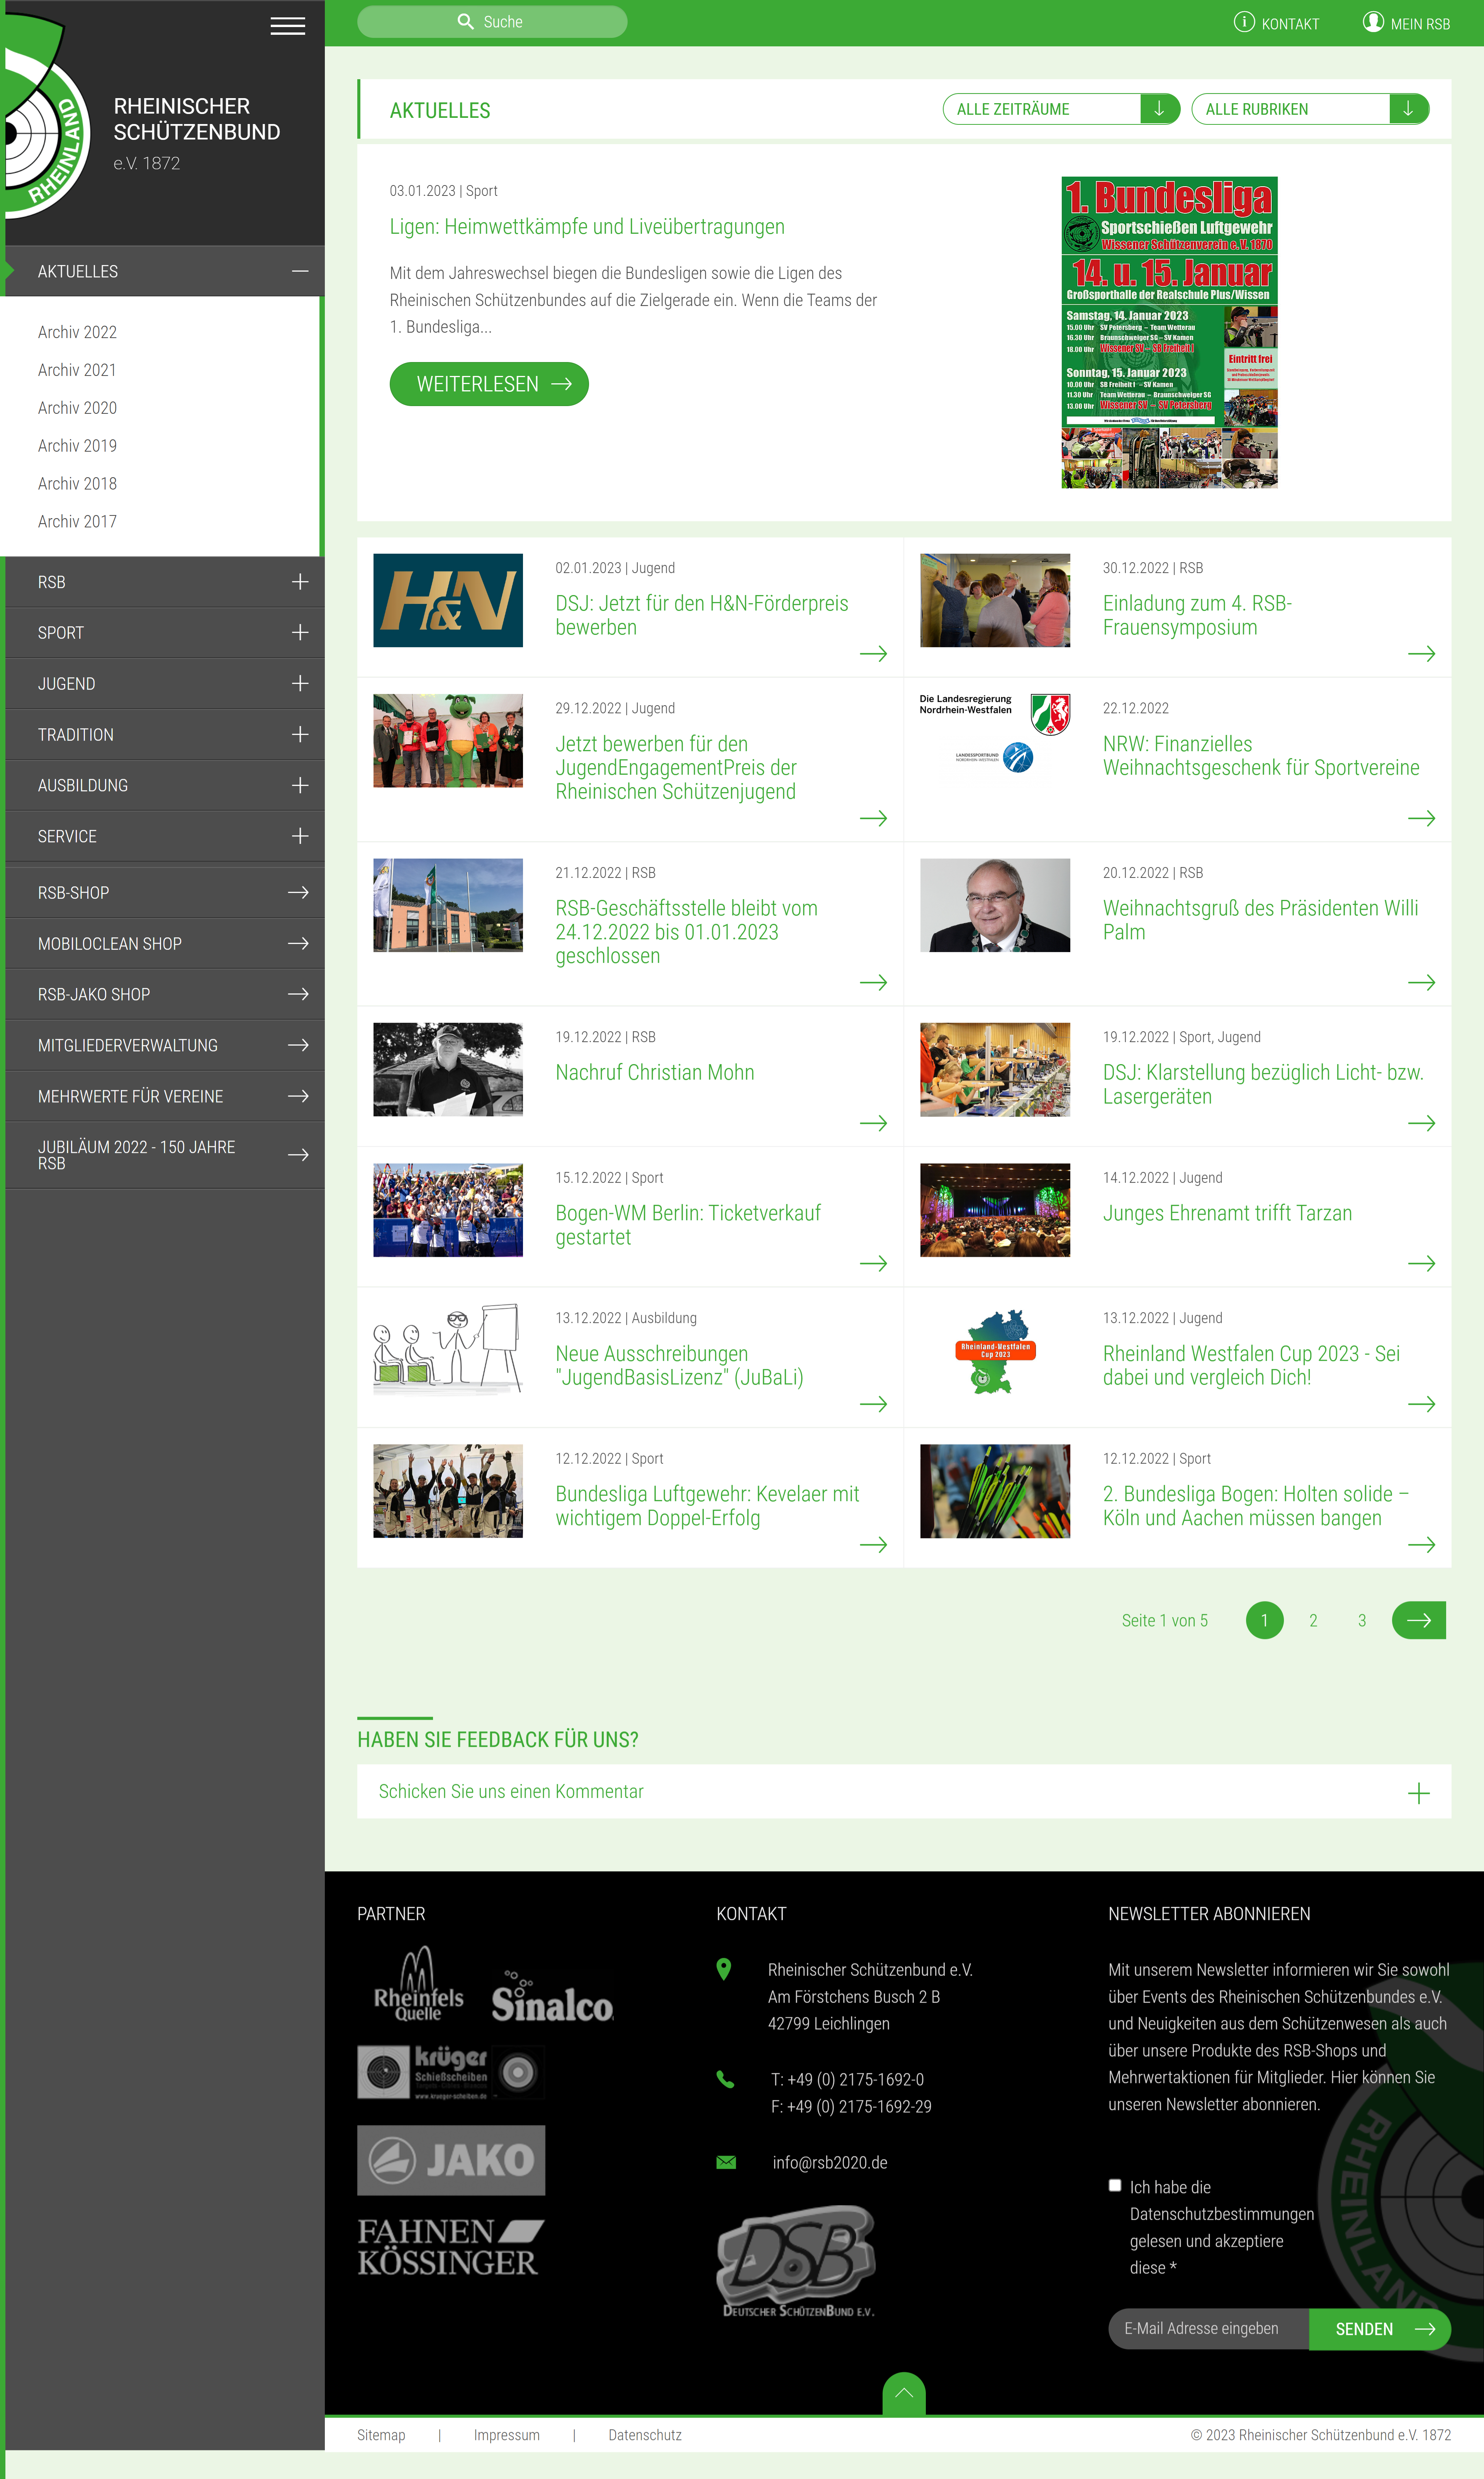This screenshot has width=1484, height=2479.
Task: Open the Datenschutz footer link
Action: 645,2435
